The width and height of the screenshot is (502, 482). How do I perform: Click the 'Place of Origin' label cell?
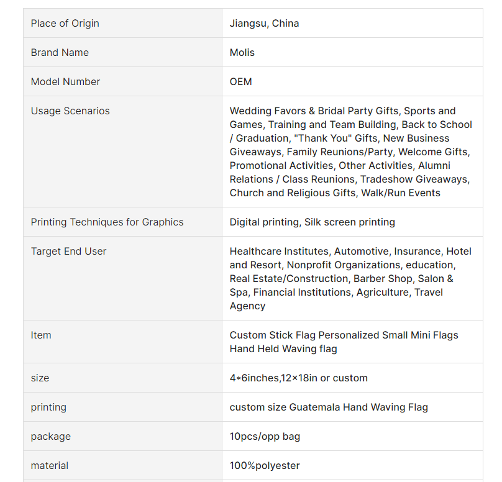(x=65, y=24)
